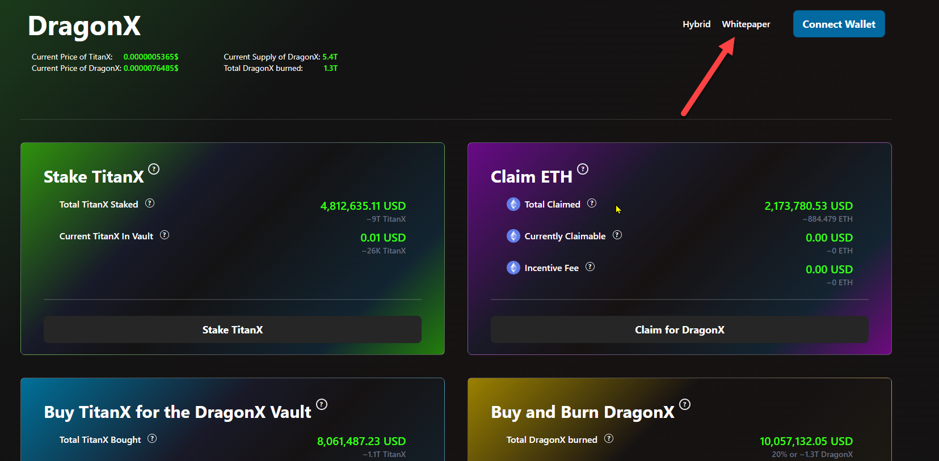Show tooltip for Total Claimed
The image size is (939, 461).
coord(592,203)
